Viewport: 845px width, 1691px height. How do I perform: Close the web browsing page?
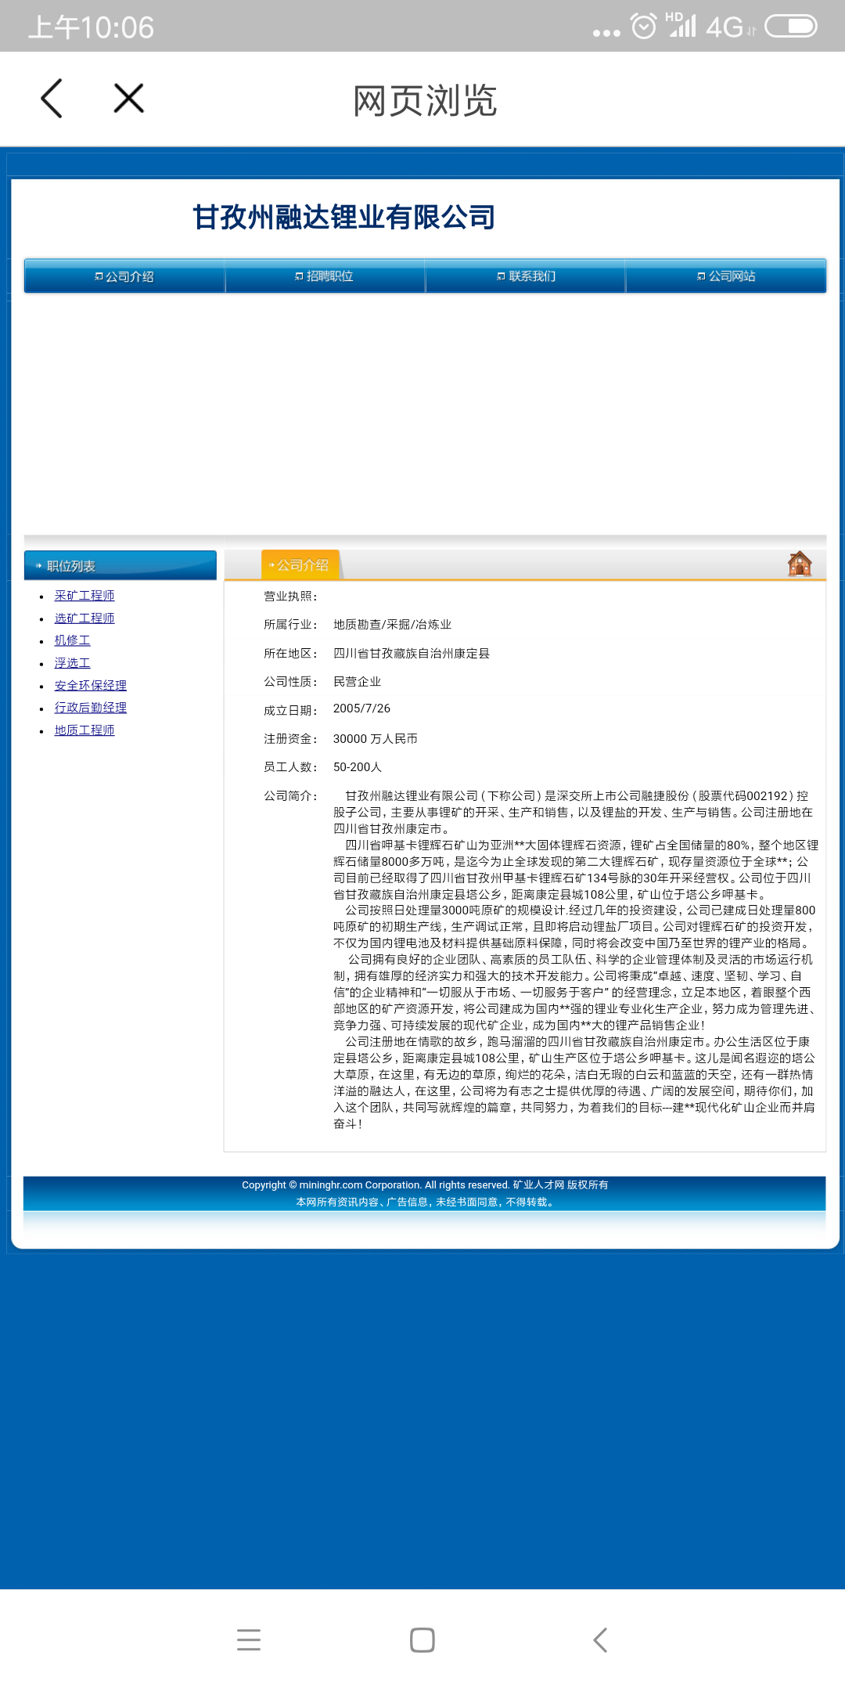point(129,99)
